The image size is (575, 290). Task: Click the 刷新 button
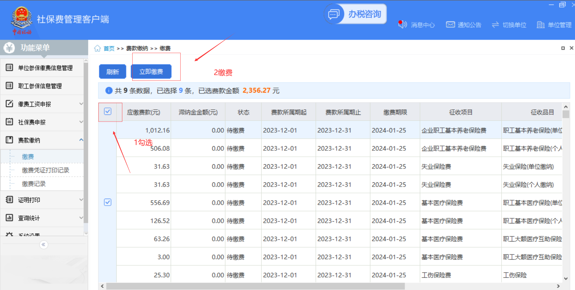pyautogui.click(x=112, y=72)
